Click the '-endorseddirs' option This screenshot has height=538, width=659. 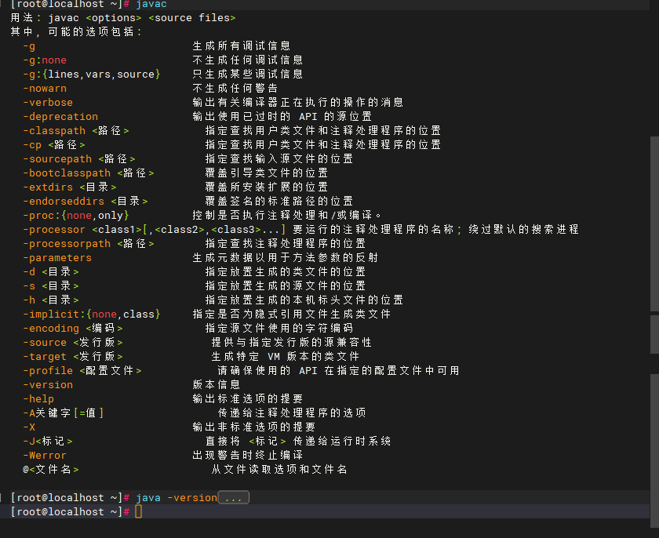[64, 201]
